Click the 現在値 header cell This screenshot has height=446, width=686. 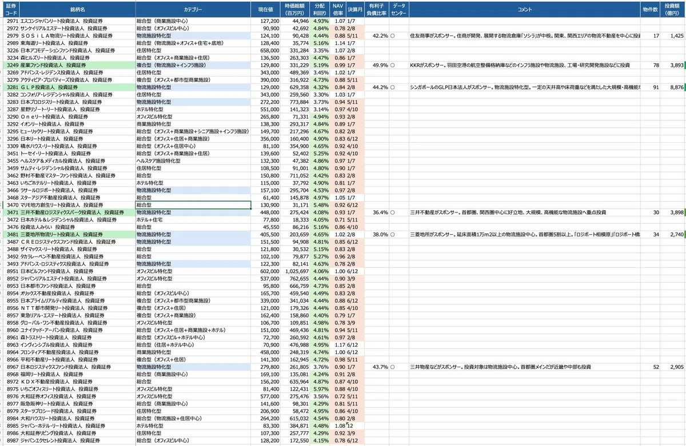[x=266, y=10]
